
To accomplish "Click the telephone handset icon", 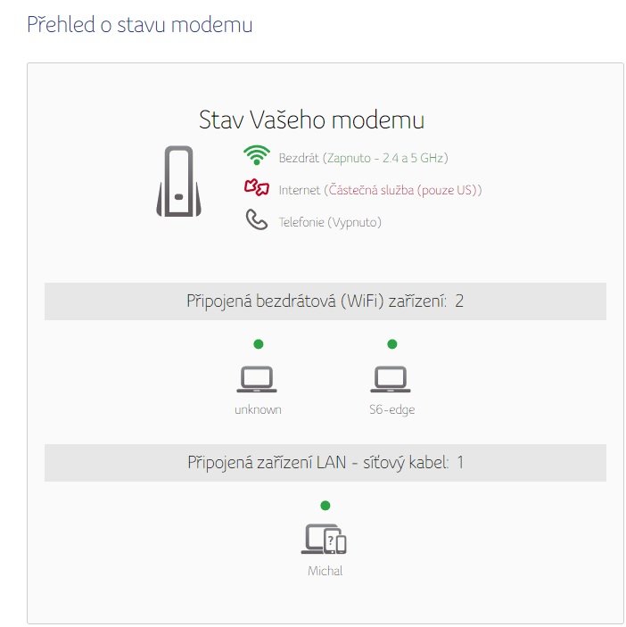I will click(256, 219).
